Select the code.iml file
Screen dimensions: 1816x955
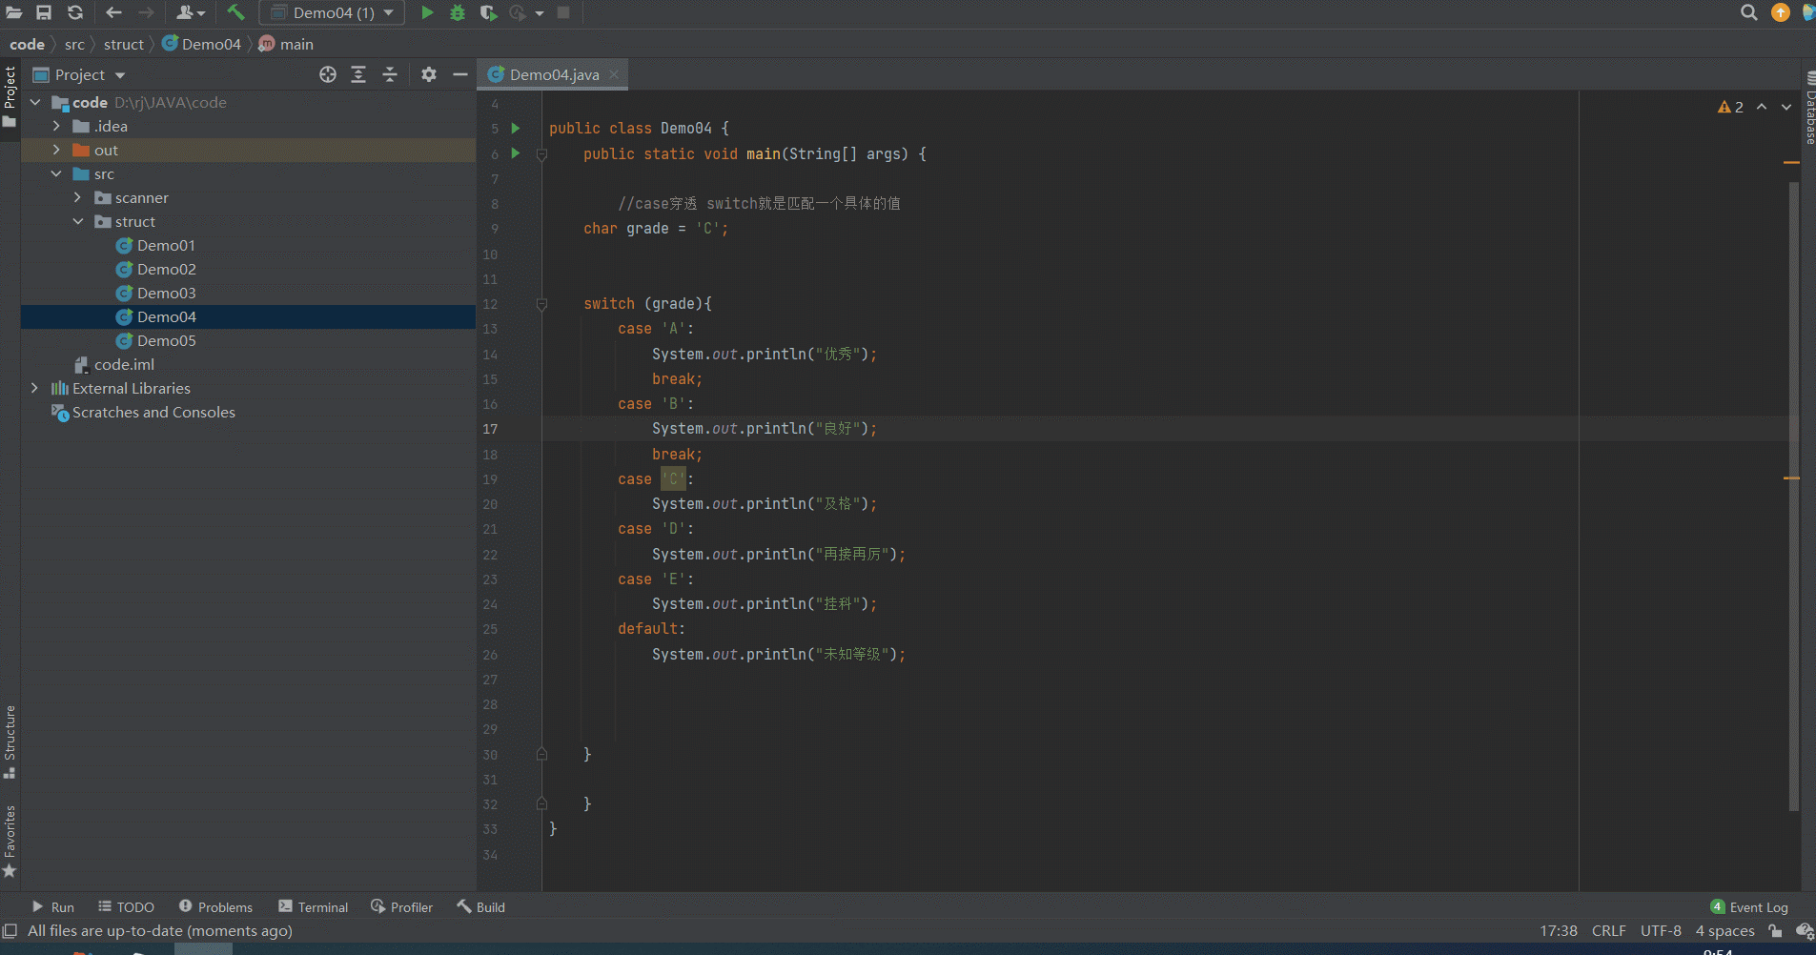coord(124,364)
